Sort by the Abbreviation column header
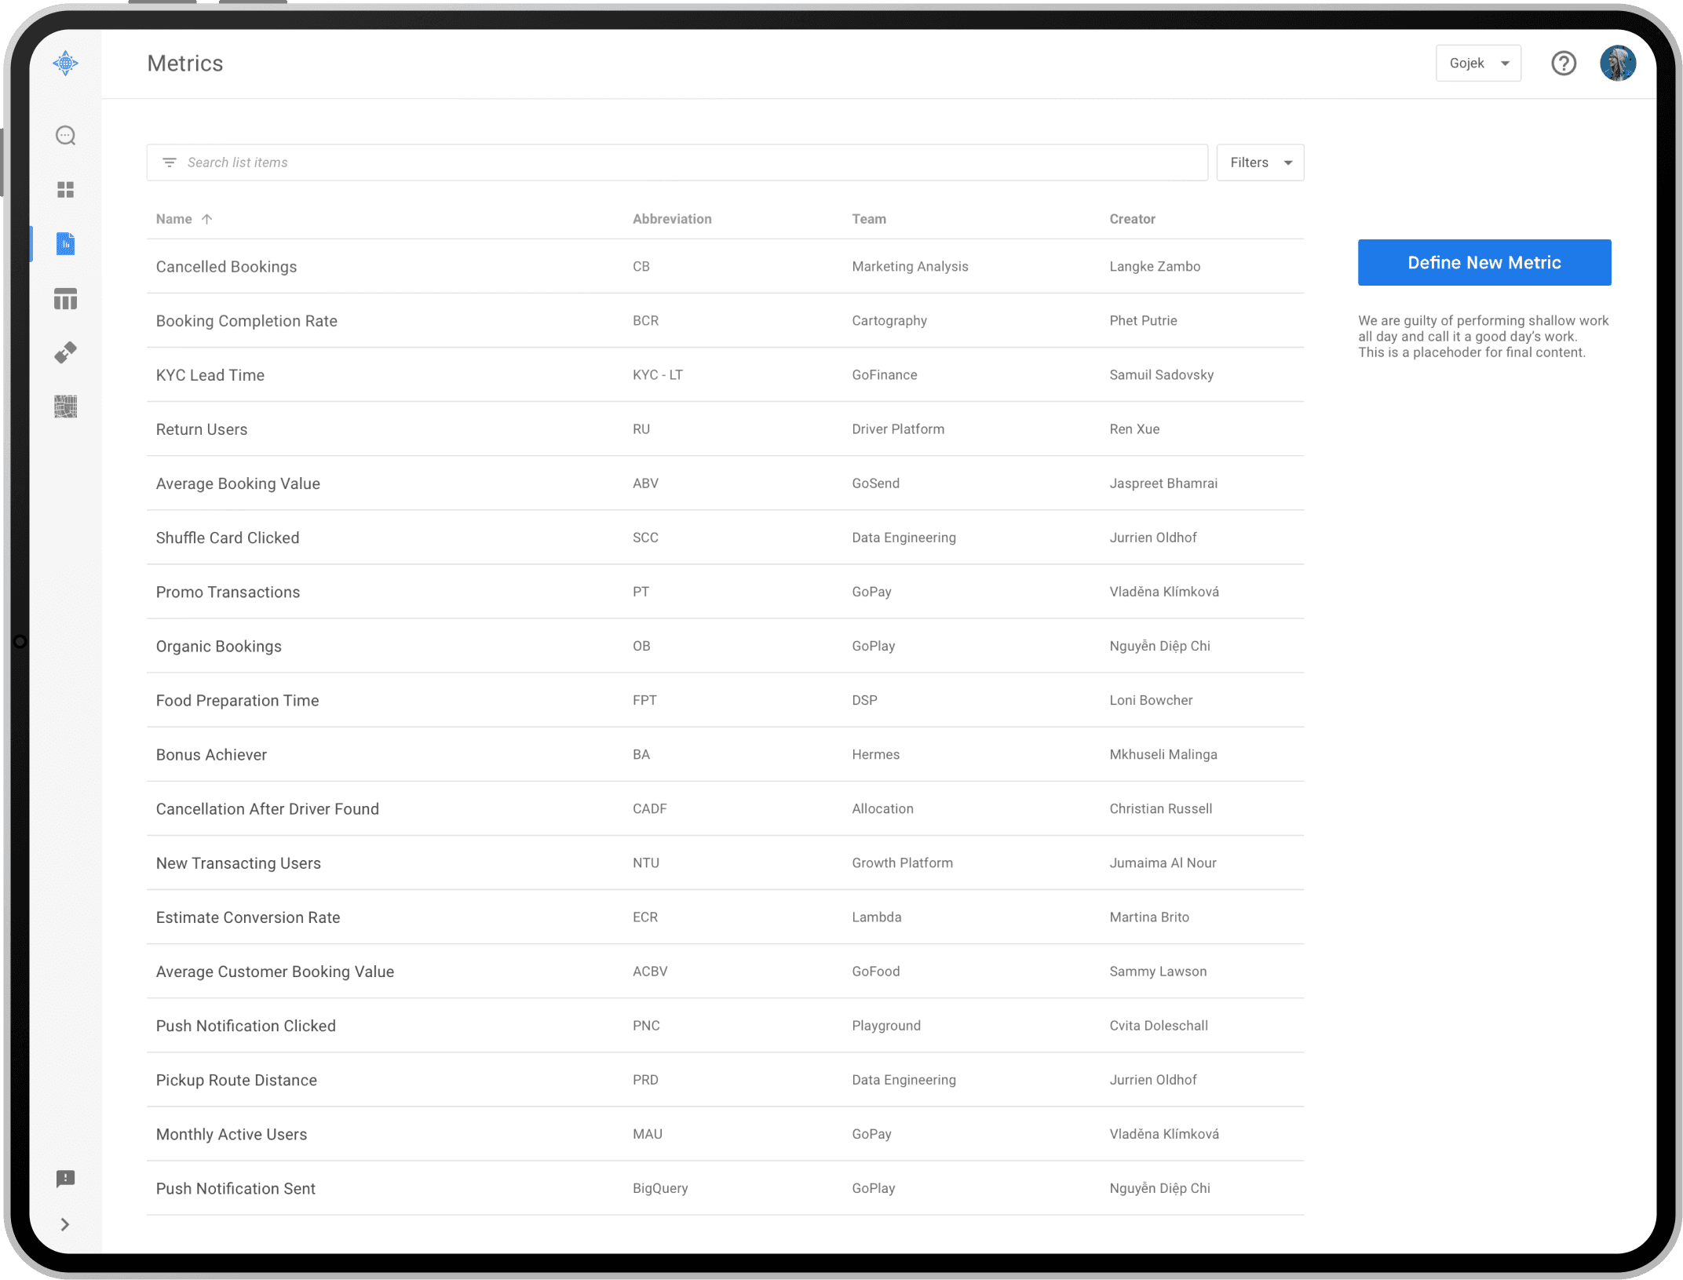 (672, 219)
